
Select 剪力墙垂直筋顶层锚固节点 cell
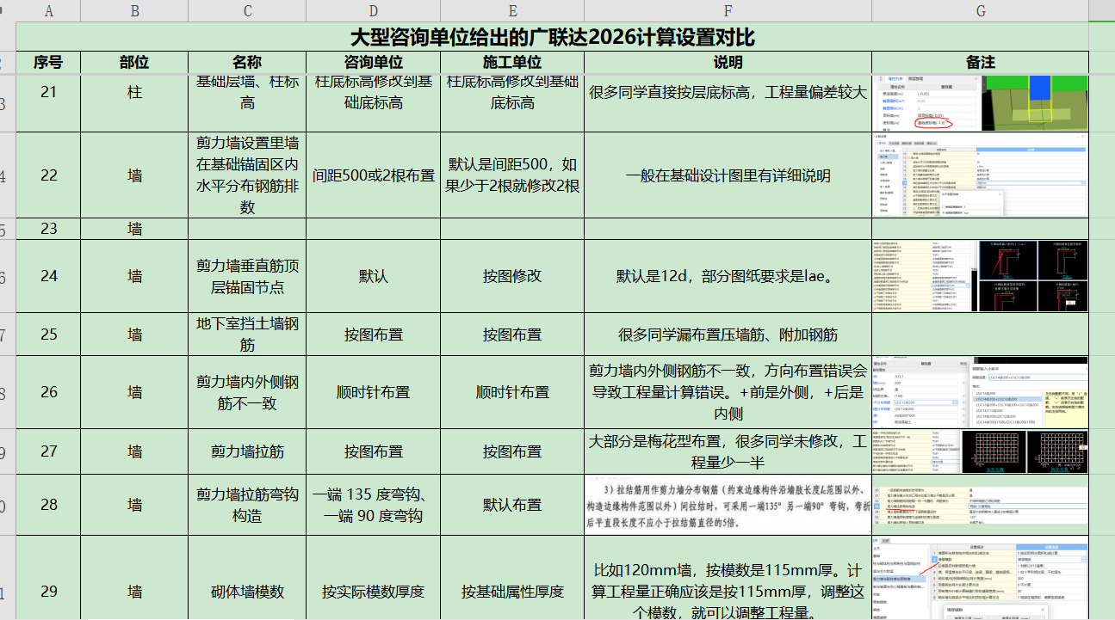(248, 277)
